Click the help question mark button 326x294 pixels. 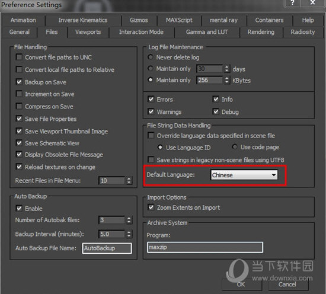pos(292,3)
